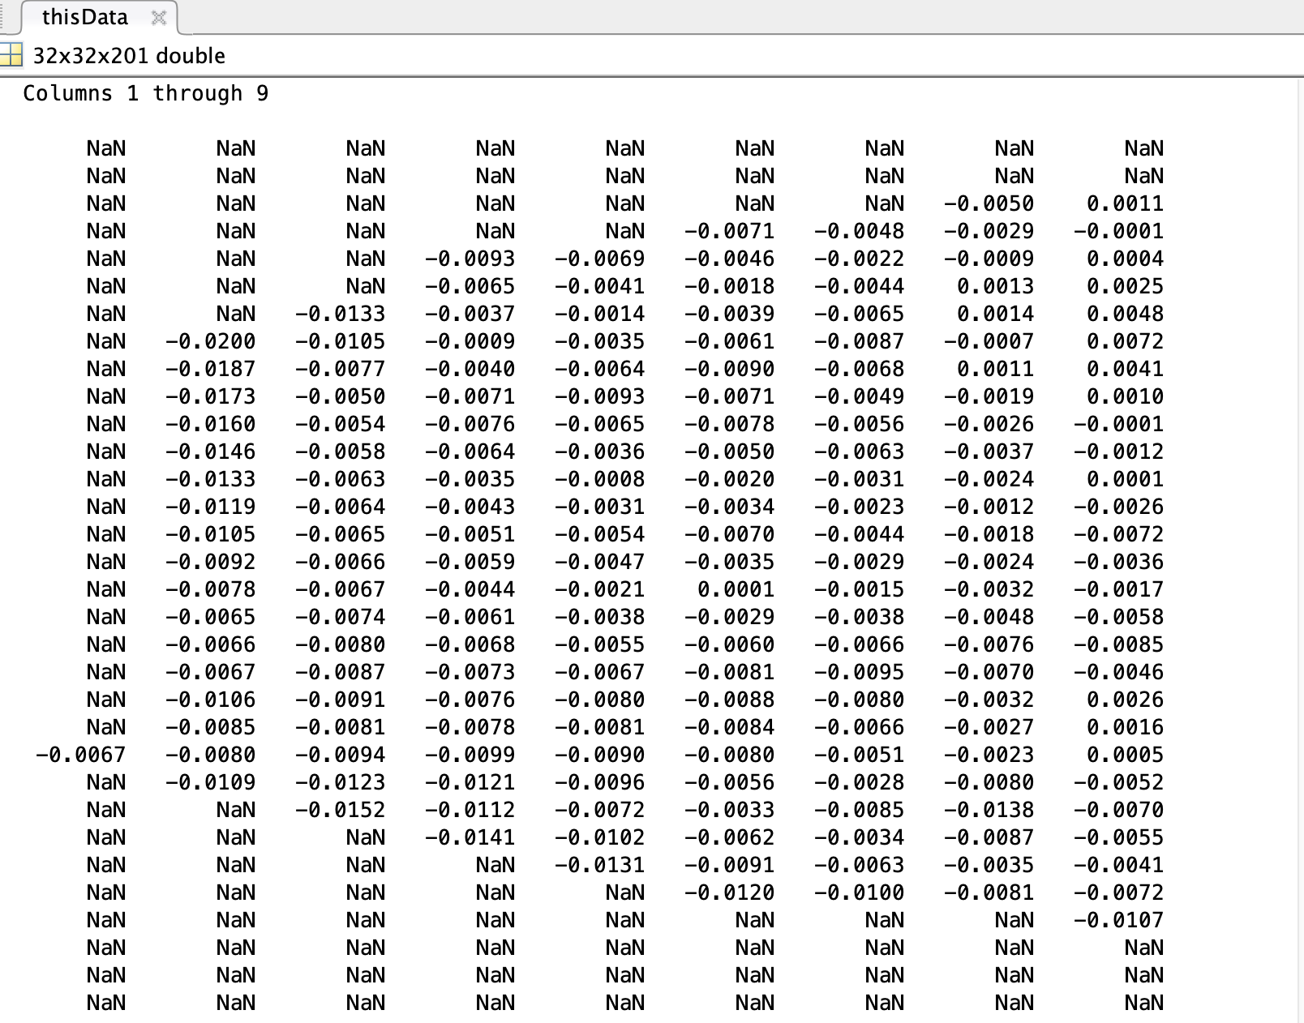The height and width of the screenshot is (1023, 1304).
Task: Select the value -0.0120
Action: click(730, 892)
